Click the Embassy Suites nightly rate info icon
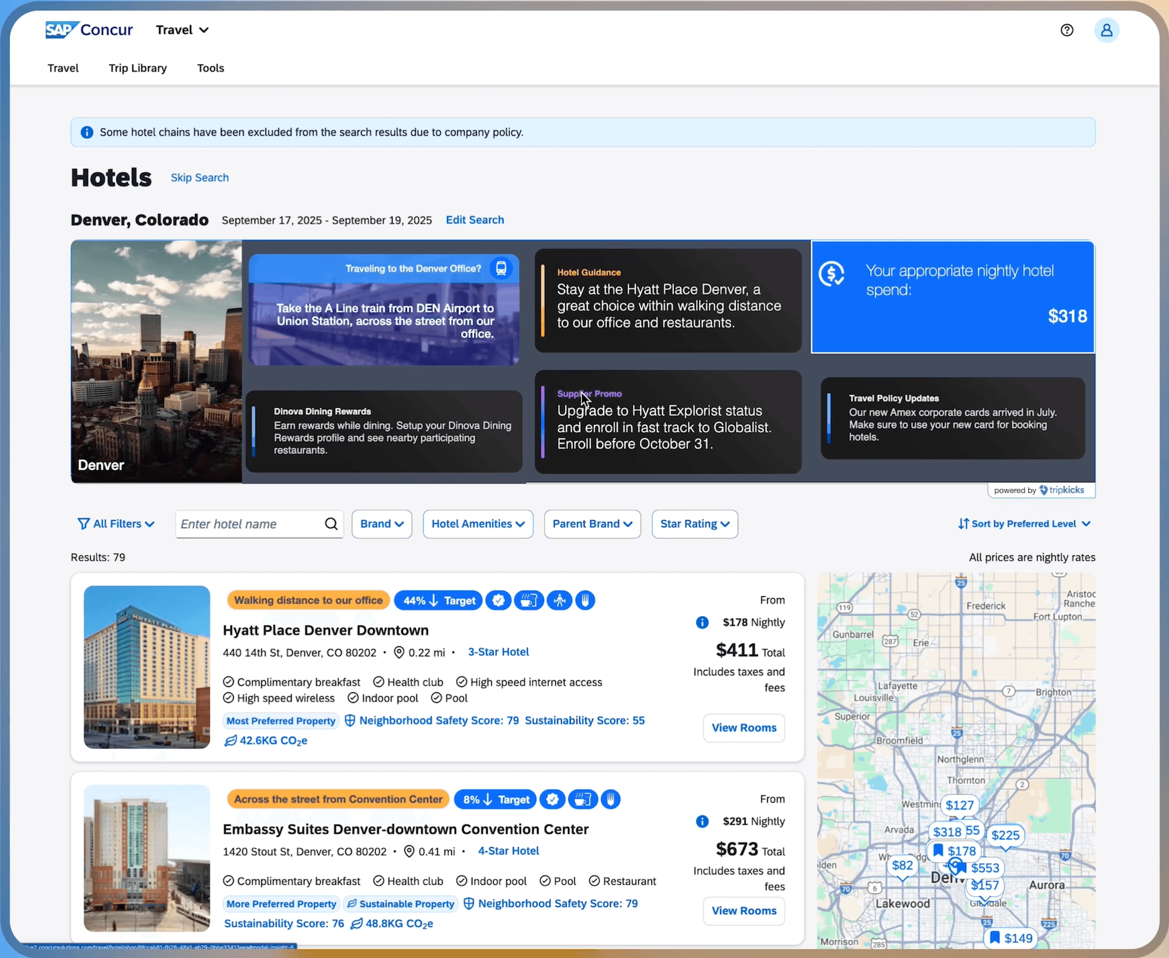 point(702,822)
